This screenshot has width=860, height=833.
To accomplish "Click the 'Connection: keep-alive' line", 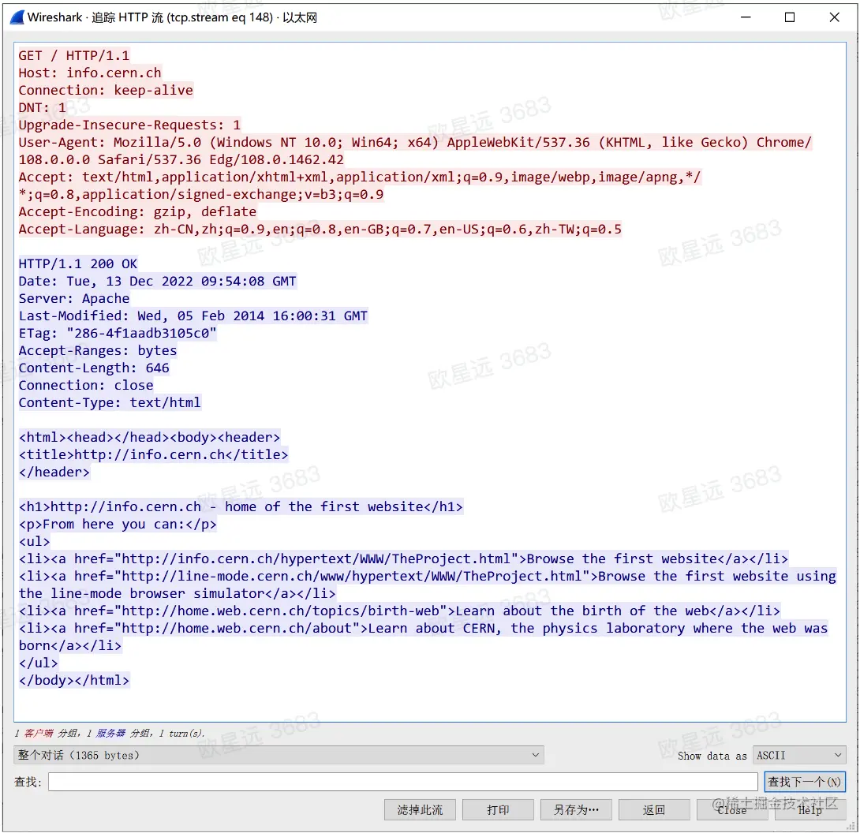I will click(x=106, y=90).
